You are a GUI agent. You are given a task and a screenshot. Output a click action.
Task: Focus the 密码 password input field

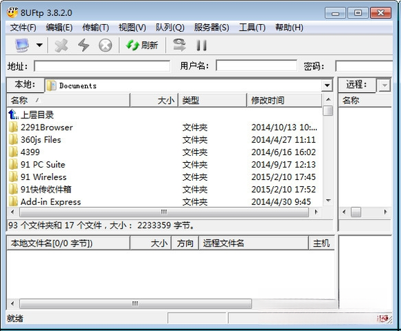(364, 66)
